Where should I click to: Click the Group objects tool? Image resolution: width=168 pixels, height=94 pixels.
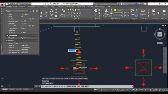pos(133,12)
